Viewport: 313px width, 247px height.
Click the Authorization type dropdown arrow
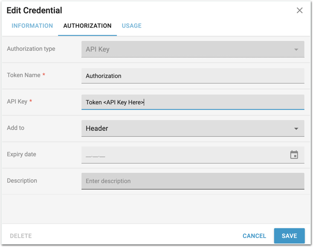[x=296, y=50]
